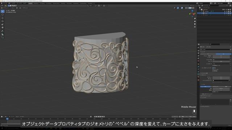Switch viewport shading to Material Preview
The width and height of the screenshot is (232, 130).
click(x=192, y=8)
